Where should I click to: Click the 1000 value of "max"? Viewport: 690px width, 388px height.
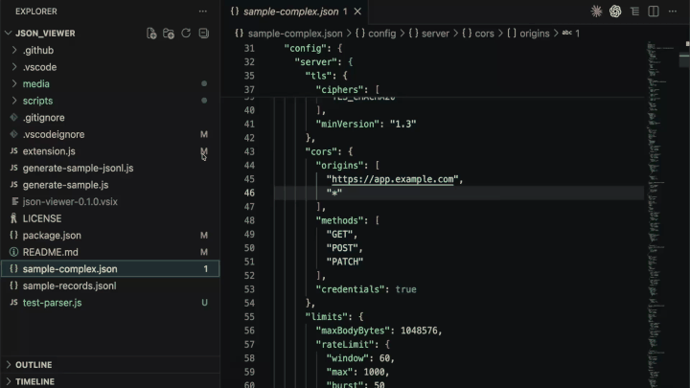point(374,372)
